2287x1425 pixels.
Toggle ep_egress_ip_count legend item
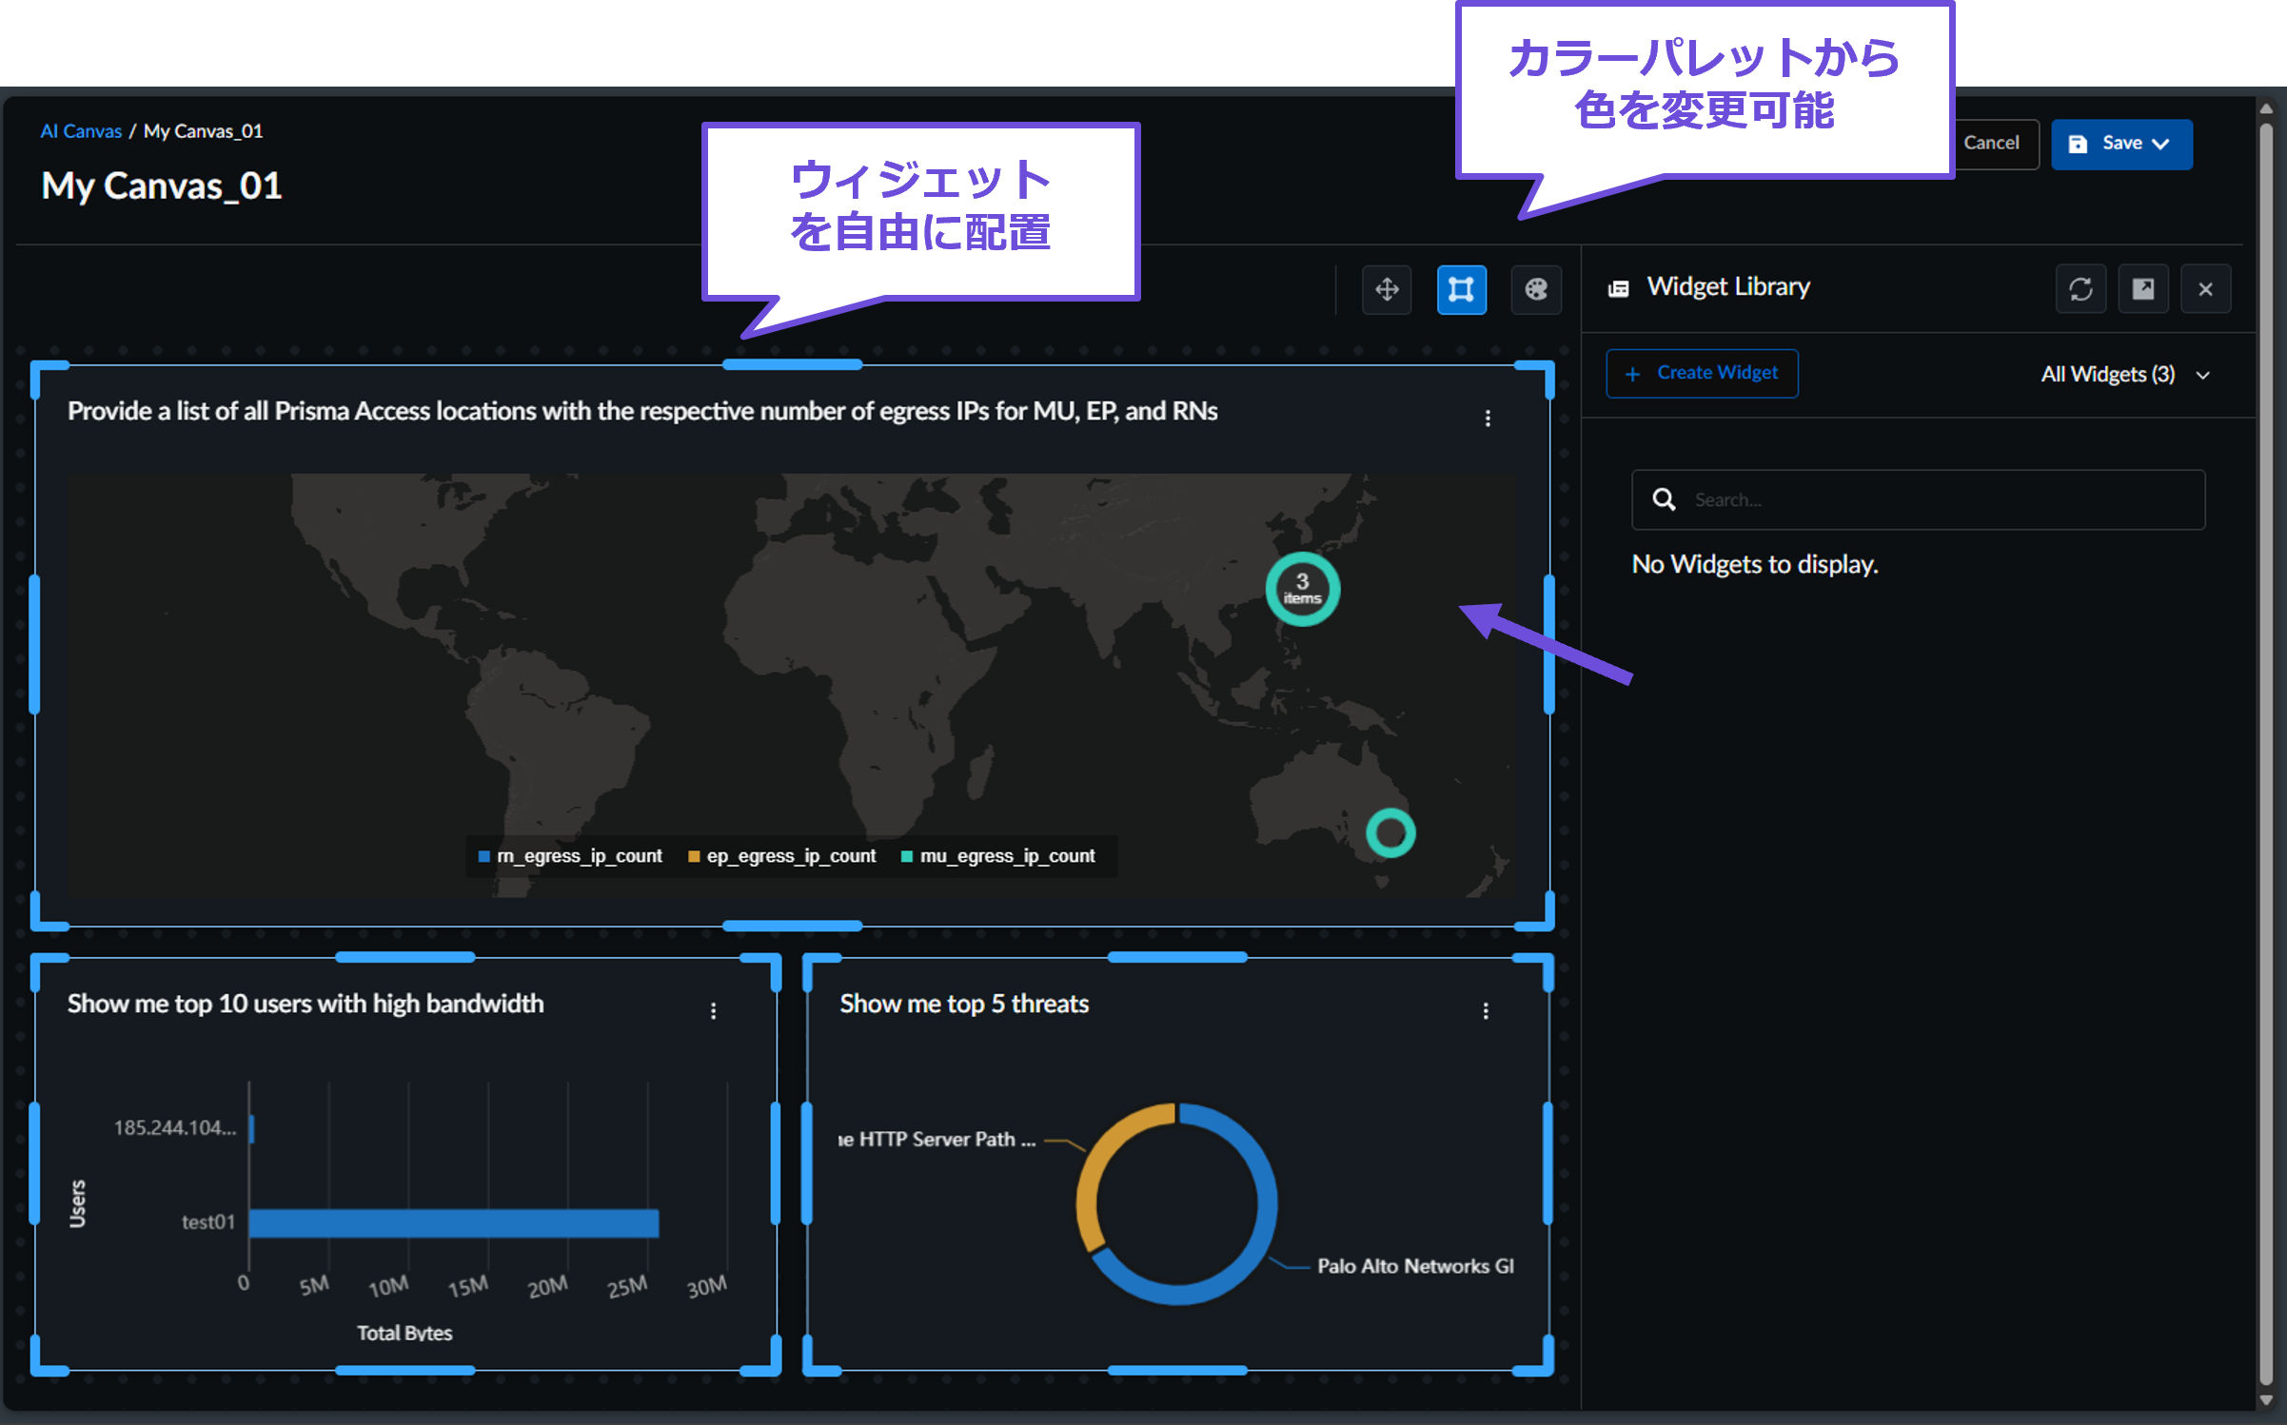coord(782,856)
